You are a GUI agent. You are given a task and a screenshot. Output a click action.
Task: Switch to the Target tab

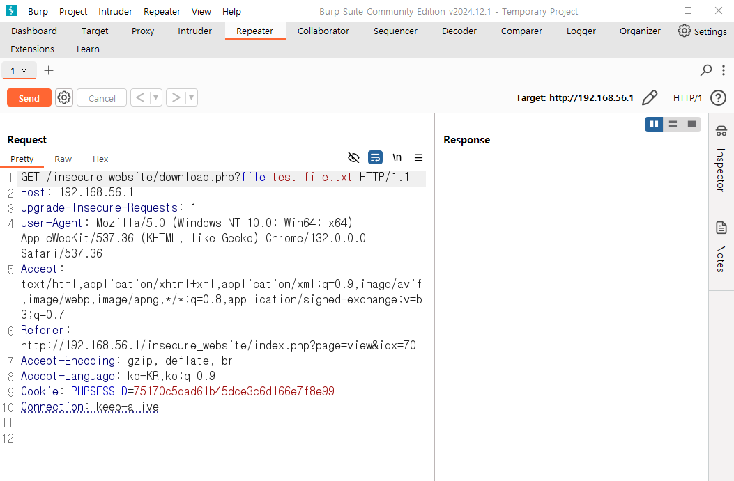[95, 31]
